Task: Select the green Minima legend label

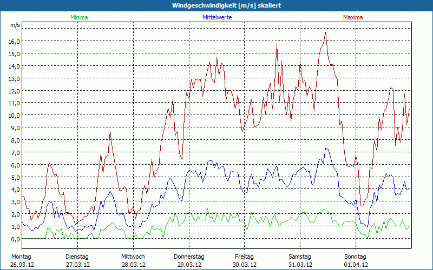Action: [79, 17]
